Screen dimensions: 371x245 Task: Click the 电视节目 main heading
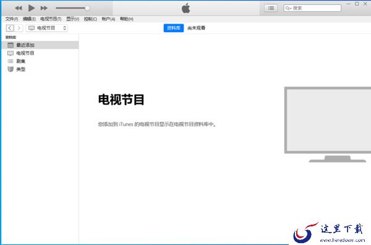(121, 100)
